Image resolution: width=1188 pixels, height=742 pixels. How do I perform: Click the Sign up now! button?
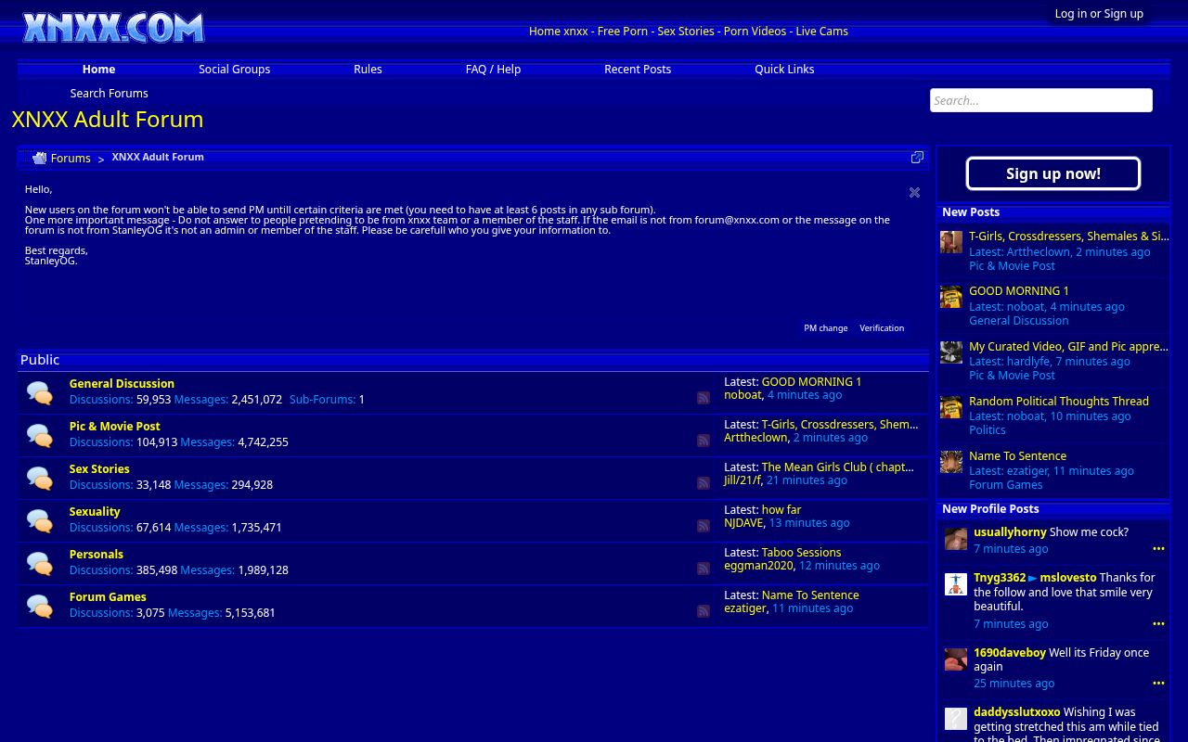pyautogui.click(x=1053, y=173)
